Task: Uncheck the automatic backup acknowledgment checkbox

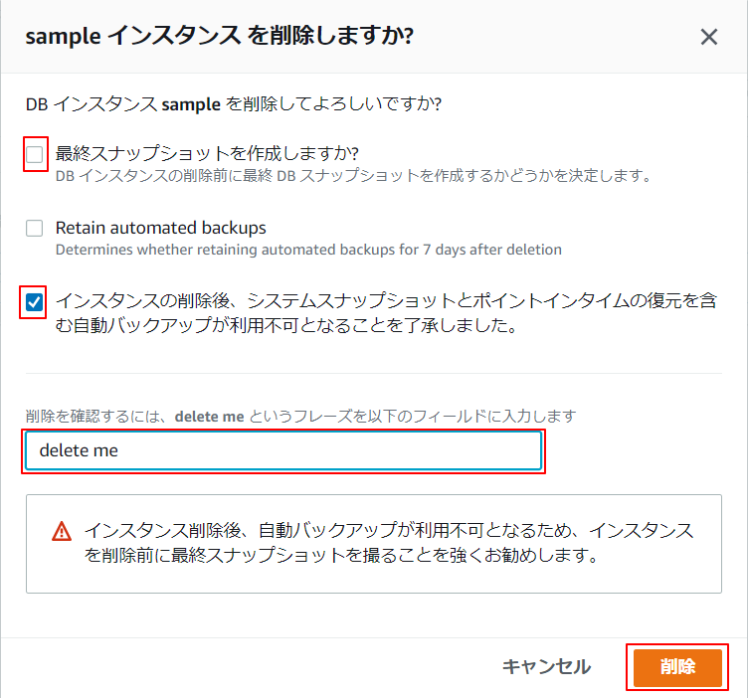Action: (35, 302)
